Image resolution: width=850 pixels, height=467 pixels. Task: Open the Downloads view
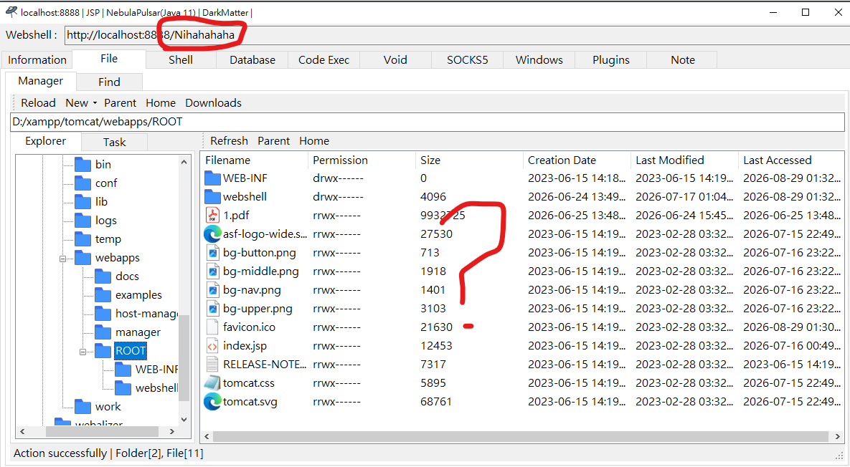click(x=213, y=103)
